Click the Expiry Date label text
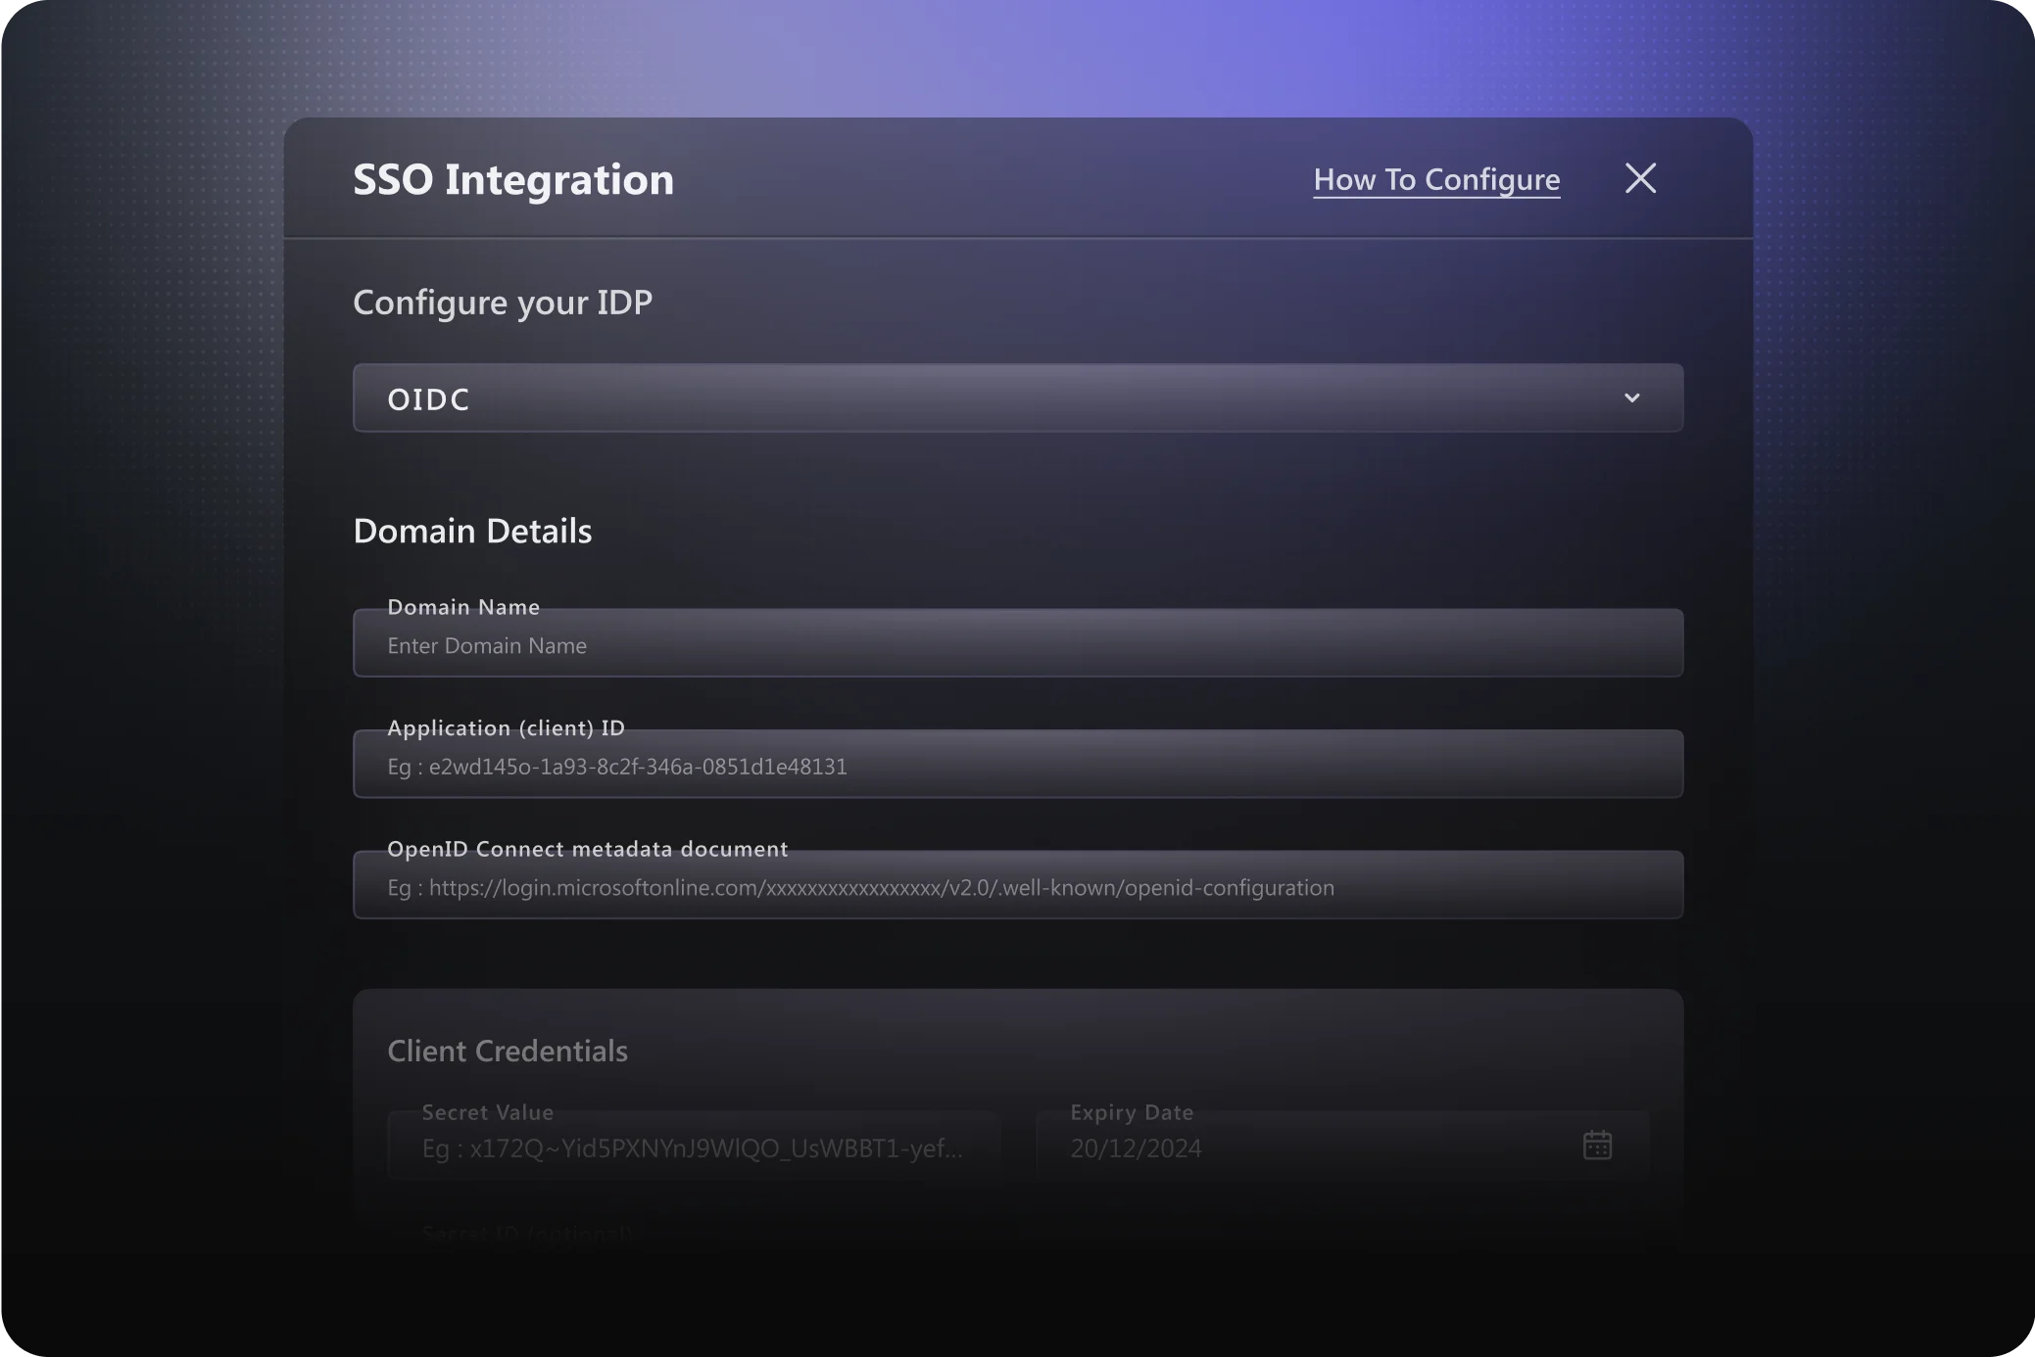 (x=1131, y=1112)
